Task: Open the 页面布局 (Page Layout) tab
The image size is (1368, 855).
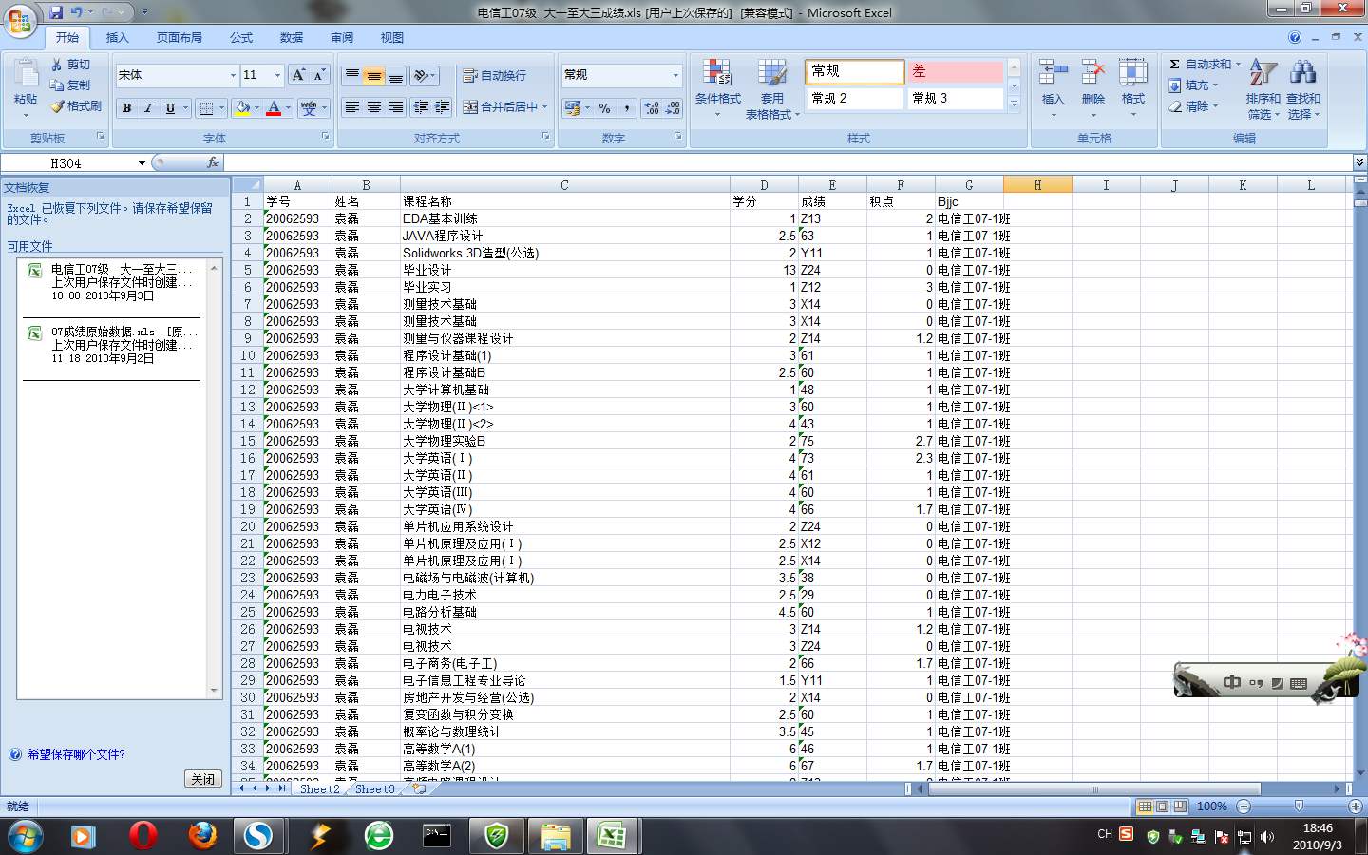Action: tap(180, 37)
